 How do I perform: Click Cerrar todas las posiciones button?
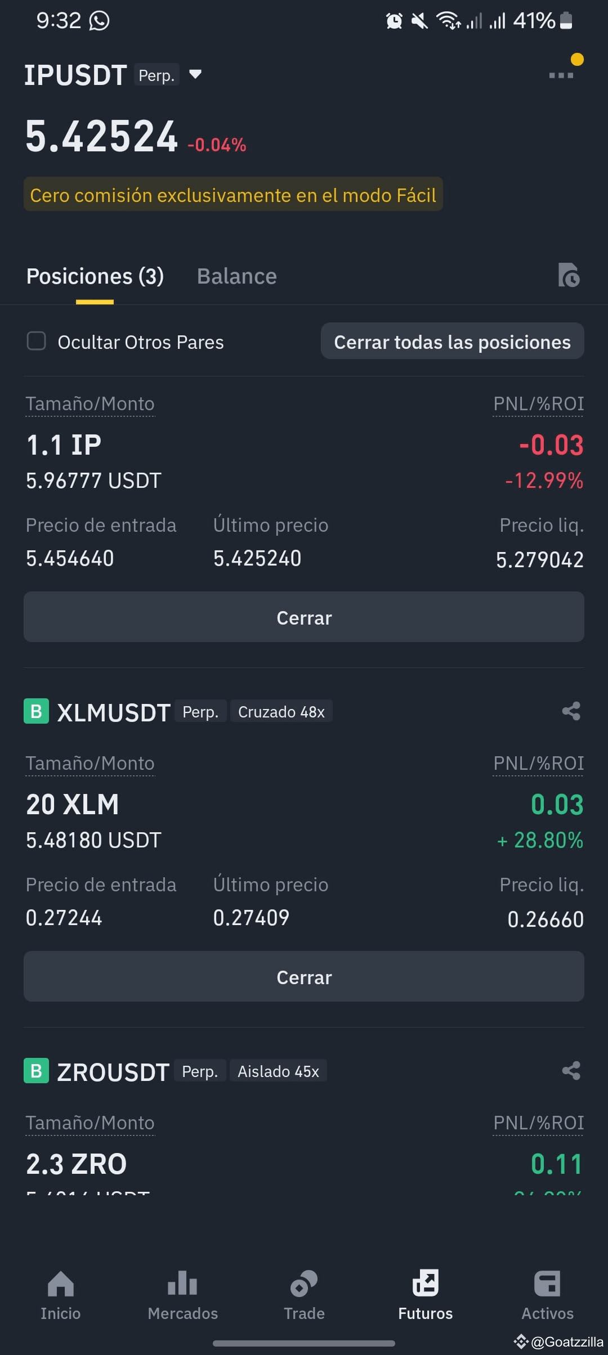453,342
